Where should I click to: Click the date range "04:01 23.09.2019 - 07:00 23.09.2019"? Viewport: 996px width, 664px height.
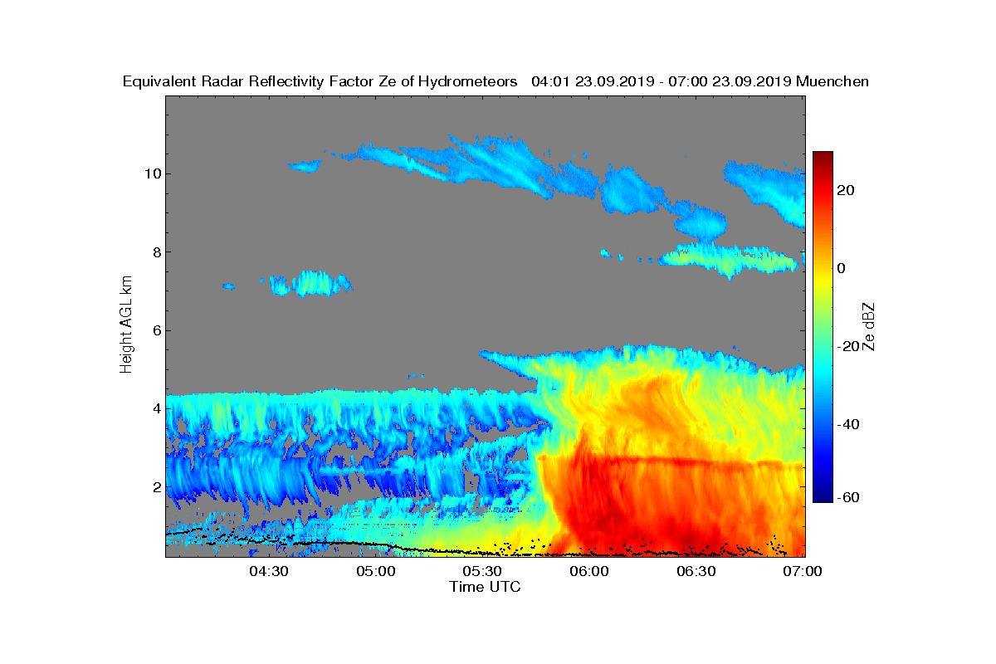(661, 81)
